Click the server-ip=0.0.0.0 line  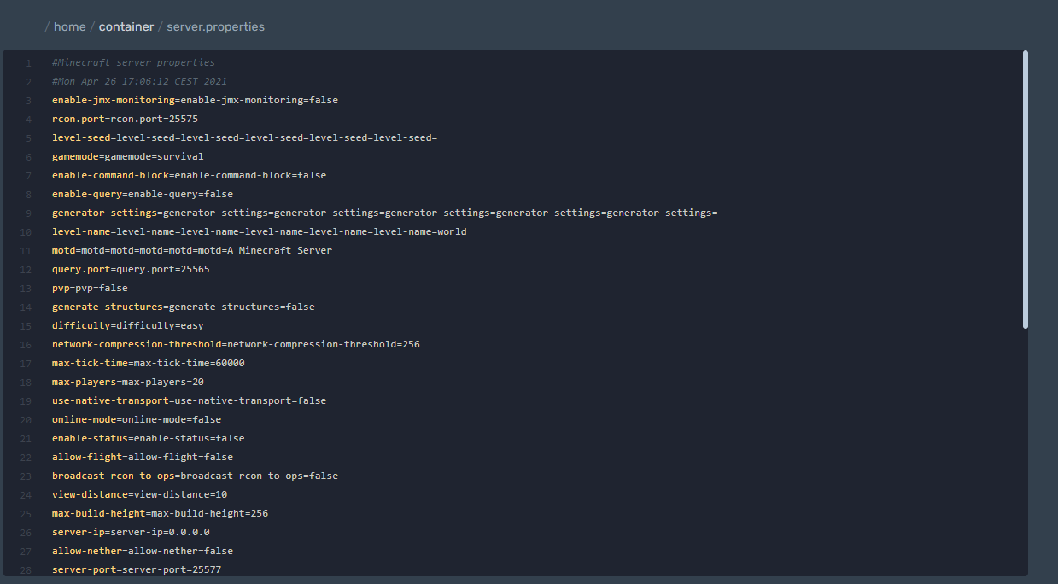point(131,532)
